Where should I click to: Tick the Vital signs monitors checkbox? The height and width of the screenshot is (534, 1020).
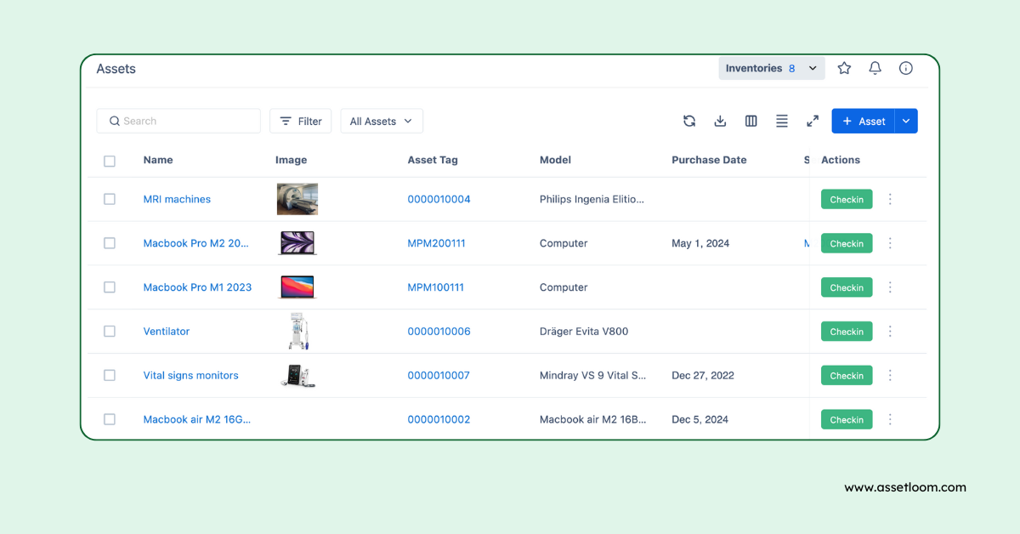110,375
